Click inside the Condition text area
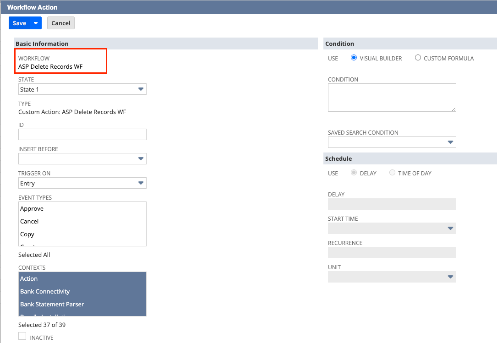 point(392,97)
